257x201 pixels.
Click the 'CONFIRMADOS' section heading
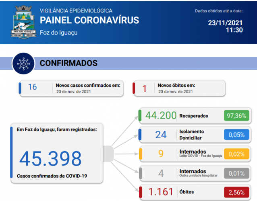[x=68, y=63]
